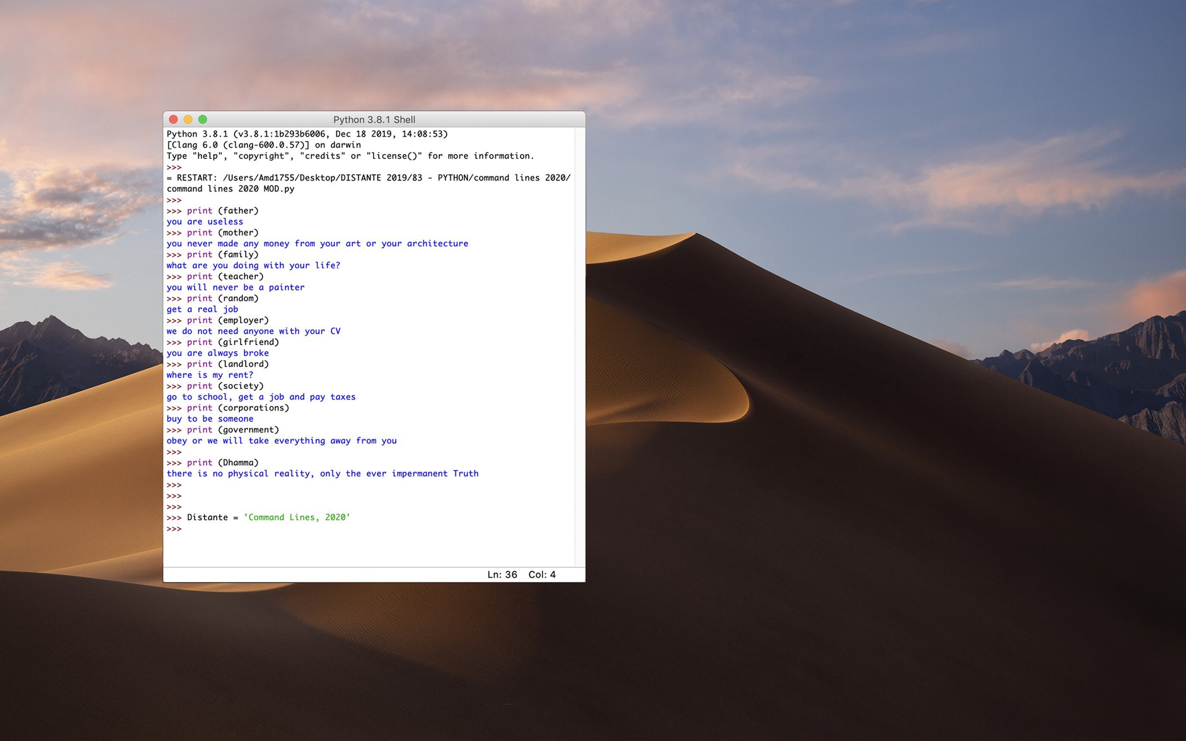This screenshot has width=1186, height=741.
Task: Click the green 'Command Lines, 2020' string
Action: 296,518
